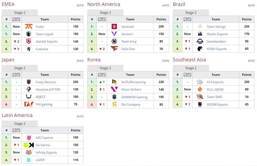This screenshot has width=257, height=166.
Task: Select the Stage 2 tab for Japan
Action: 19,68
